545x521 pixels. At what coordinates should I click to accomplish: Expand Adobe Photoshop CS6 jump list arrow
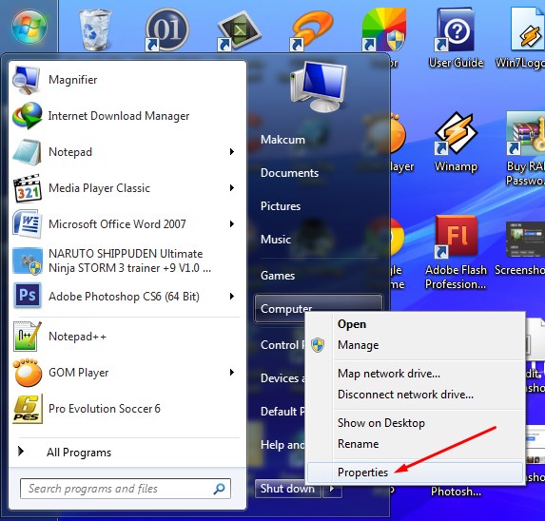[232, 297]
